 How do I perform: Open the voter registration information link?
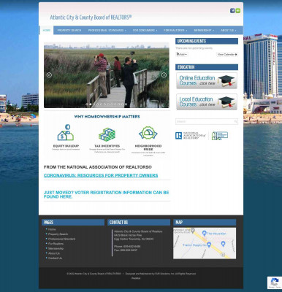pos(107,194)
